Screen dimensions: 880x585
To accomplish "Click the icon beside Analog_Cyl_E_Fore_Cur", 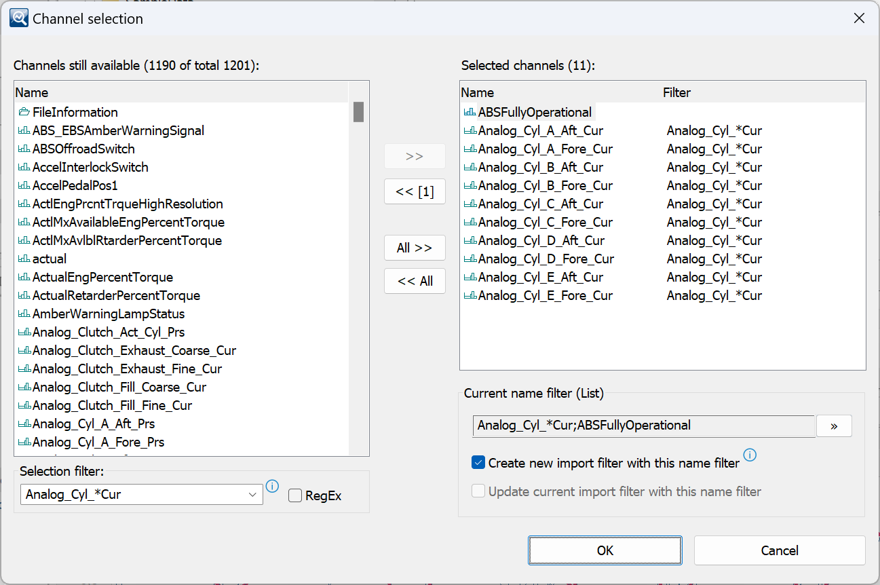I will coord(470,295).
